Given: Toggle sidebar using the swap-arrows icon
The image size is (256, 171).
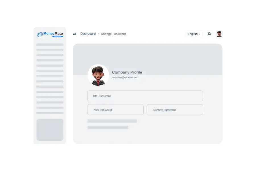Looking at the screenshot, I should [x=75, y=34].
